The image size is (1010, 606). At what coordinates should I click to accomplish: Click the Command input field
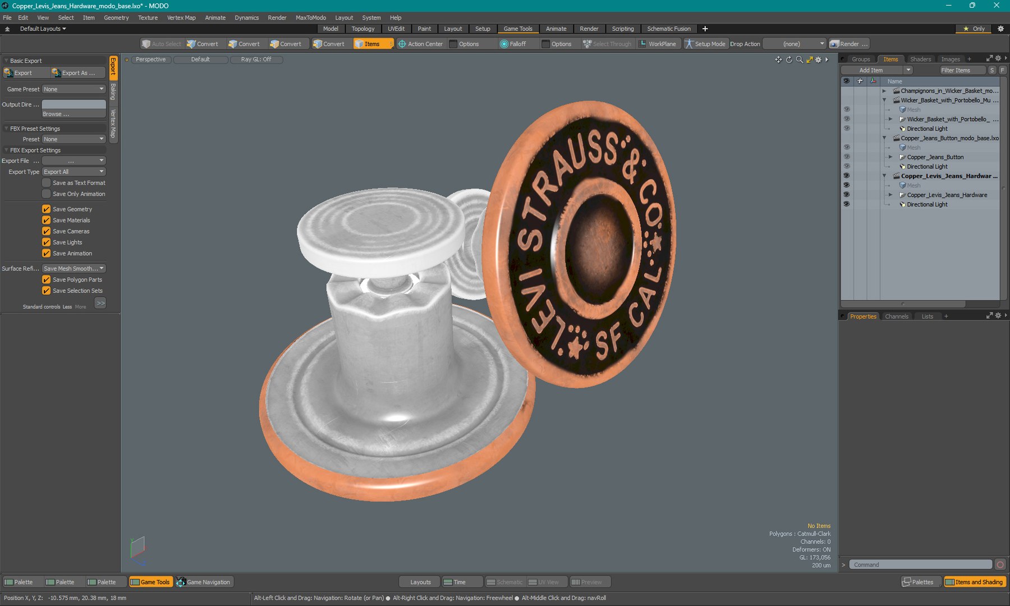tap(920, 564)
